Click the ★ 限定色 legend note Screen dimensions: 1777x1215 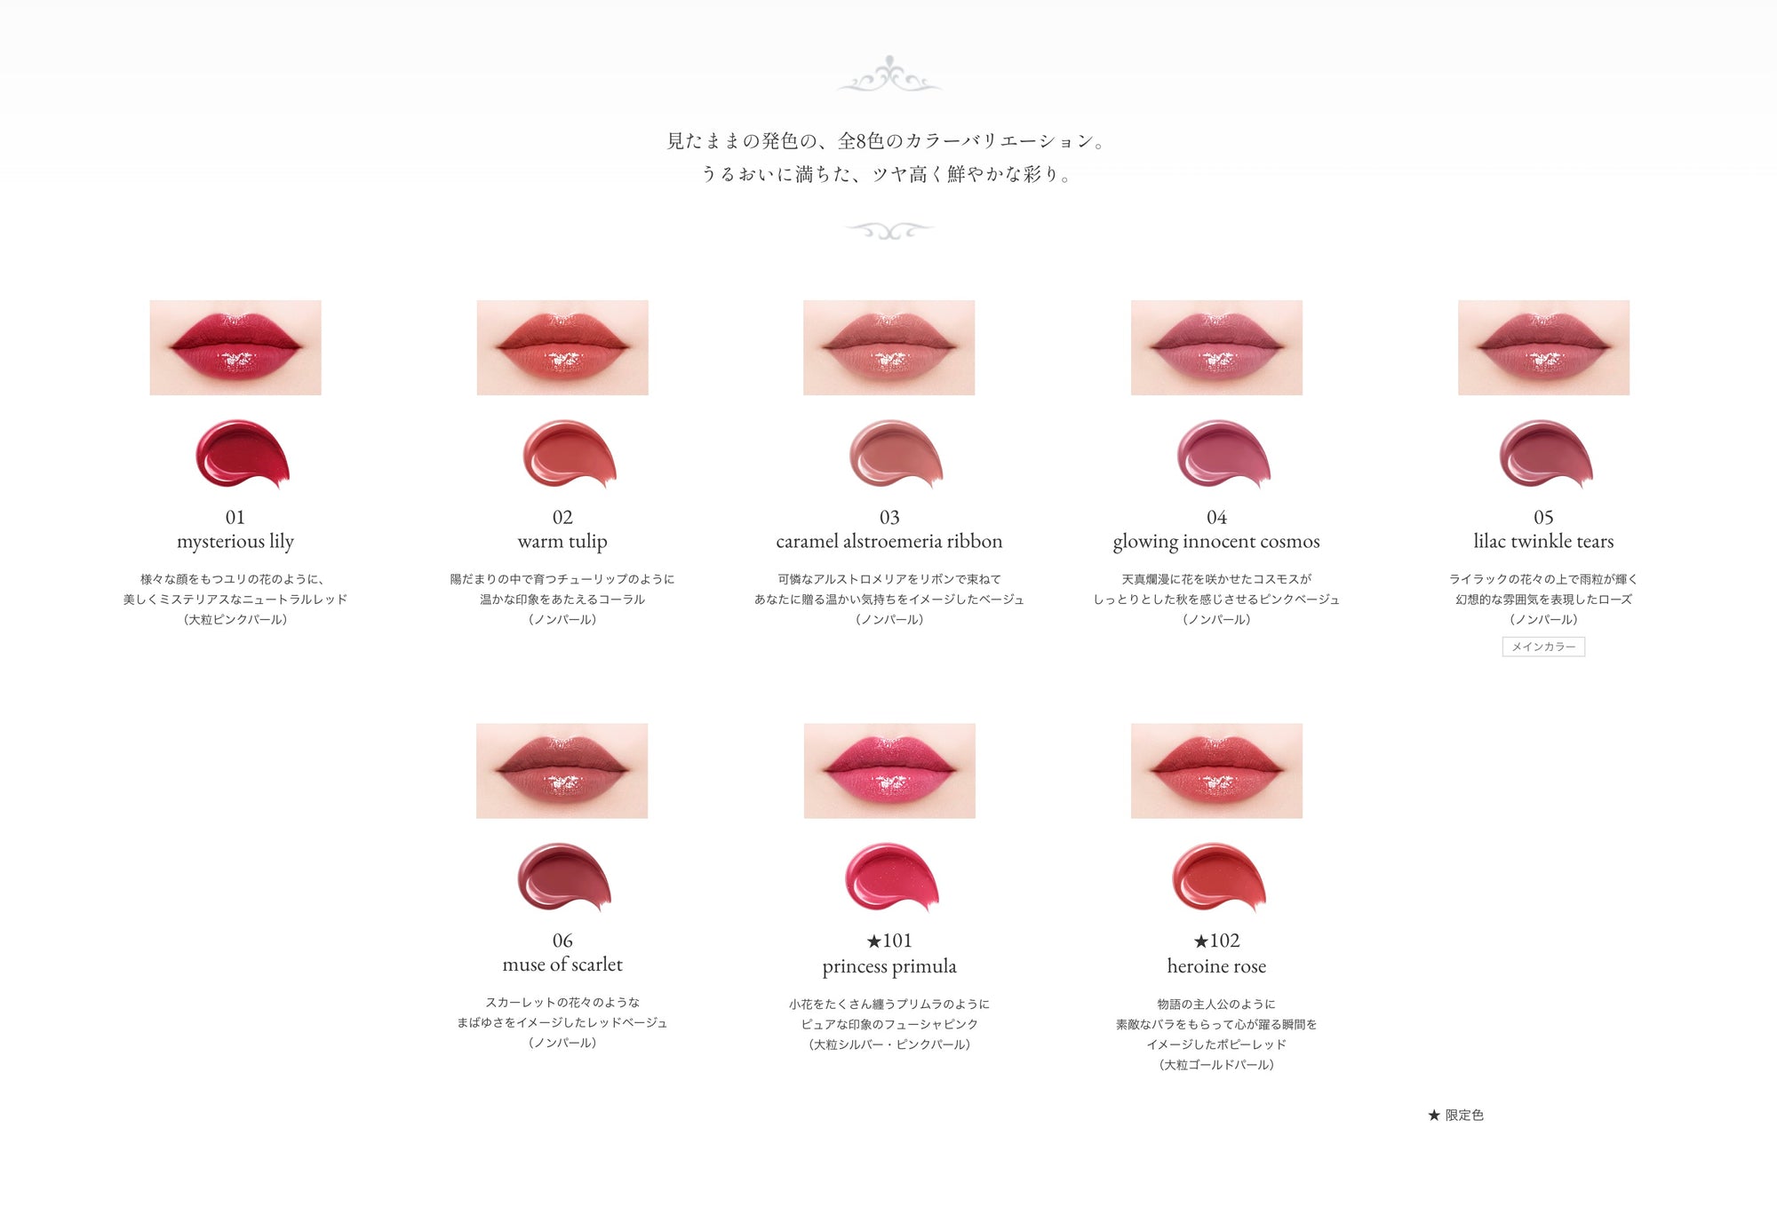coord(1455,1115)
